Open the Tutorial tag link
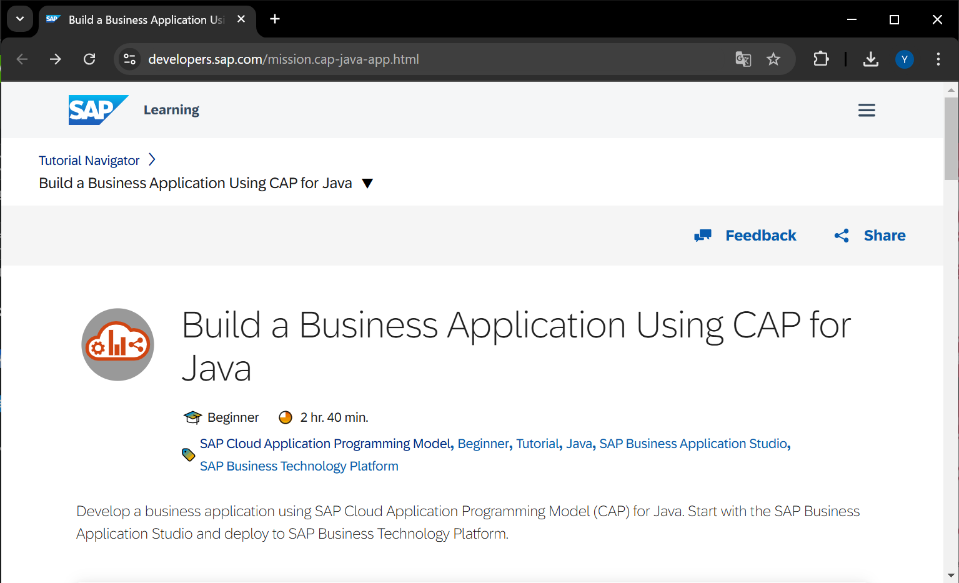 coord(537,444)
